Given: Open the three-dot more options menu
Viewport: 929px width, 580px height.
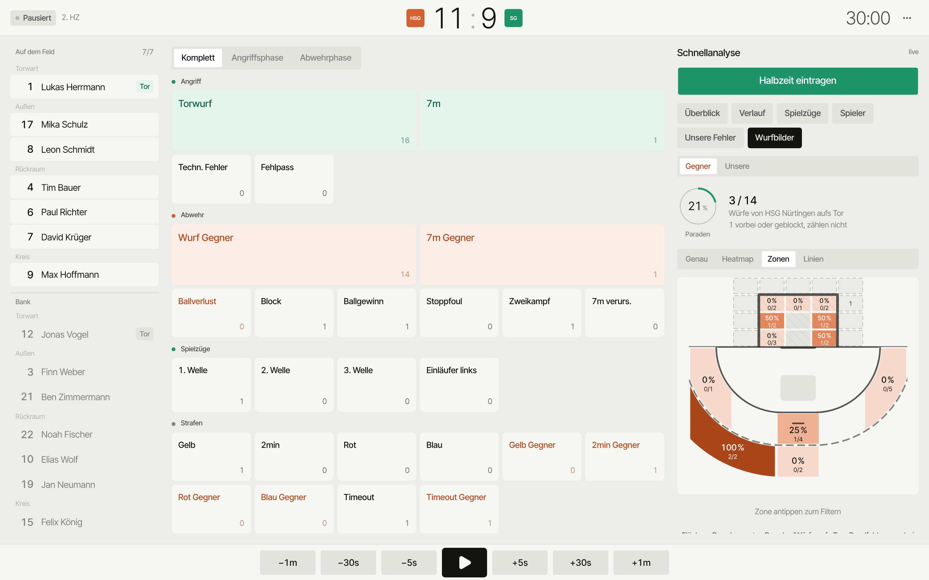Looking at the screenshot, I should coord(907,18).
